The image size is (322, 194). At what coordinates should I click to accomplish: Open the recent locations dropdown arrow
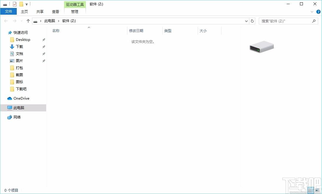point(21,21)
